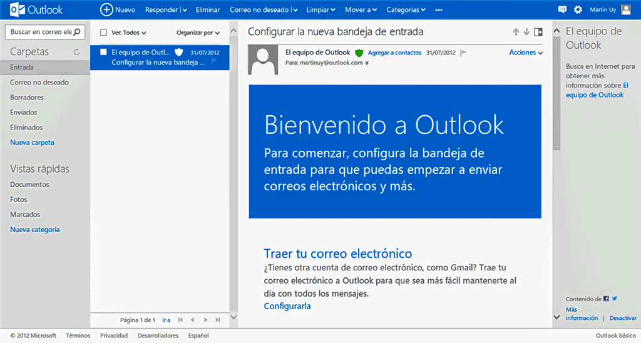Open the messaging chat icon
This screenshot has height=343, width=641.
tap(562, 10)
